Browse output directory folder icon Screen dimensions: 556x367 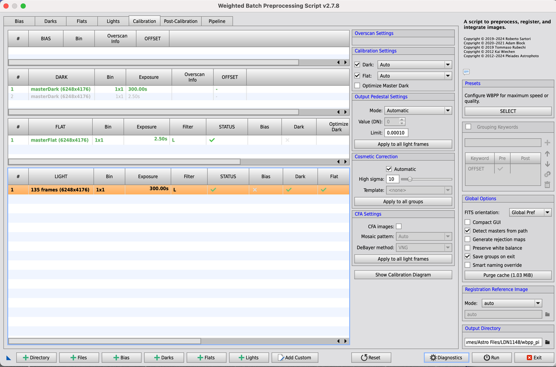[x=547, y=342]
